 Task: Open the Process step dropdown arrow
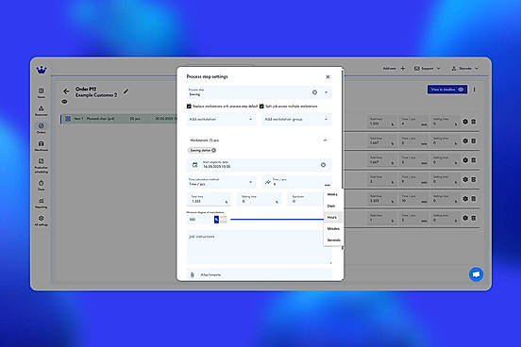tap(326, 92)
